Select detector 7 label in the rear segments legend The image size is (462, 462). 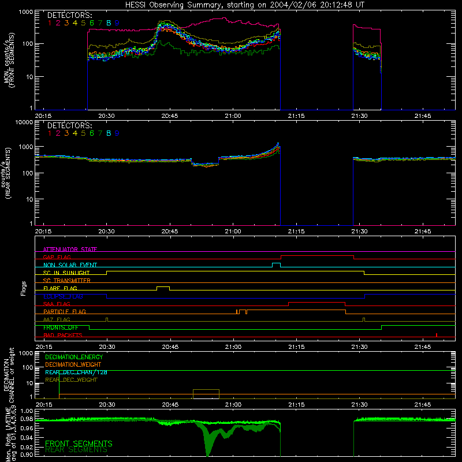100,133
